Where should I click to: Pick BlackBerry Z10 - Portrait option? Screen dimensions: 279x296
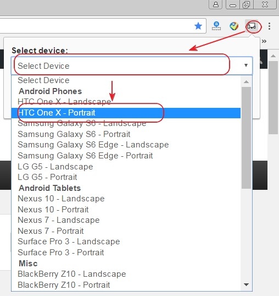[x=126, y=285]
